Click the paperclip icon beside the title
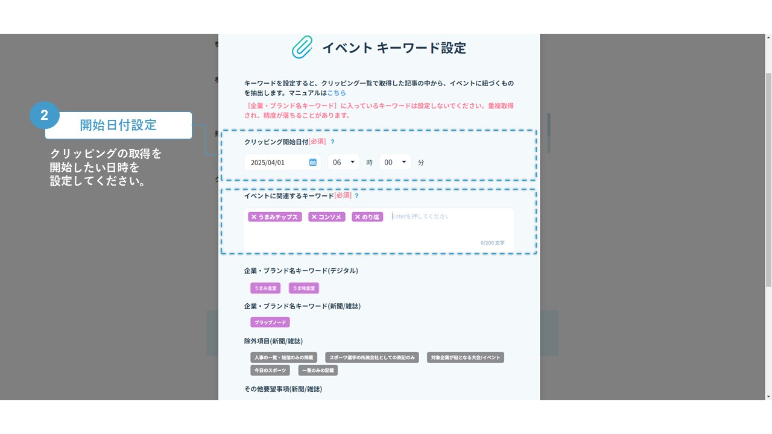 [x=302, y=47]
